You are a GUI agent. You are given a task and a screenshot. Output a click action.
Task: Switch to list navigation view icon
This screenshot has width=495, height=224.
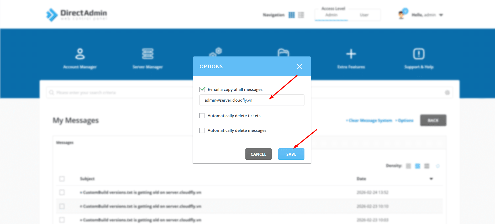301,15
